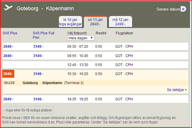The height and width of the screenshot is (128, 192).
Task: Select Full Flex 3149 for 06:30 flight
Action: point(38,47)
